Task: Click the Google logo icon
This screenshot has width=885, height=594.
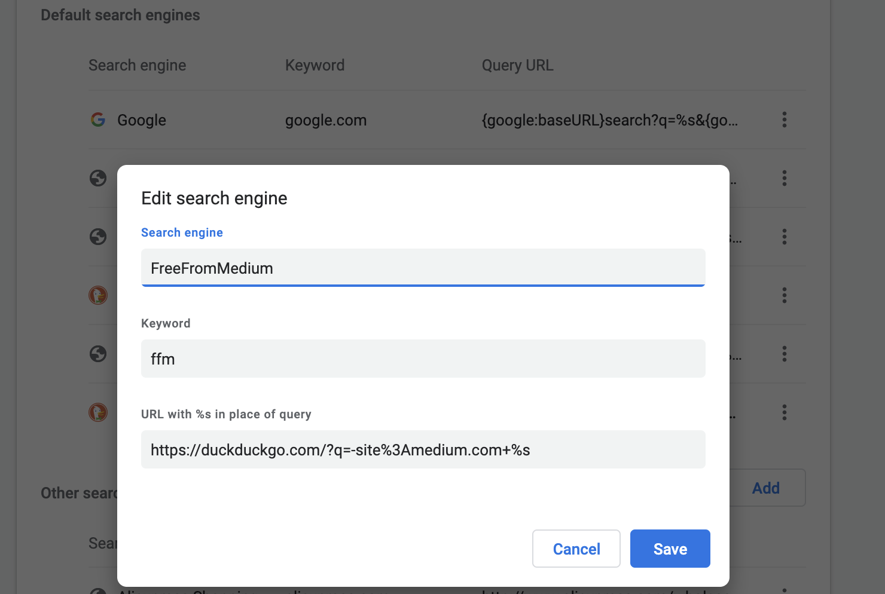Action: click(98, 120)
